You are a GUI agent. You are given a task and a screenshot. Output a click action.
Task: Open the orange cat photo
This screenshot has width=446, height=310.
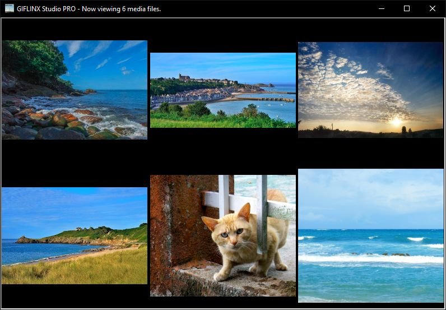click(x=222, y=235)
